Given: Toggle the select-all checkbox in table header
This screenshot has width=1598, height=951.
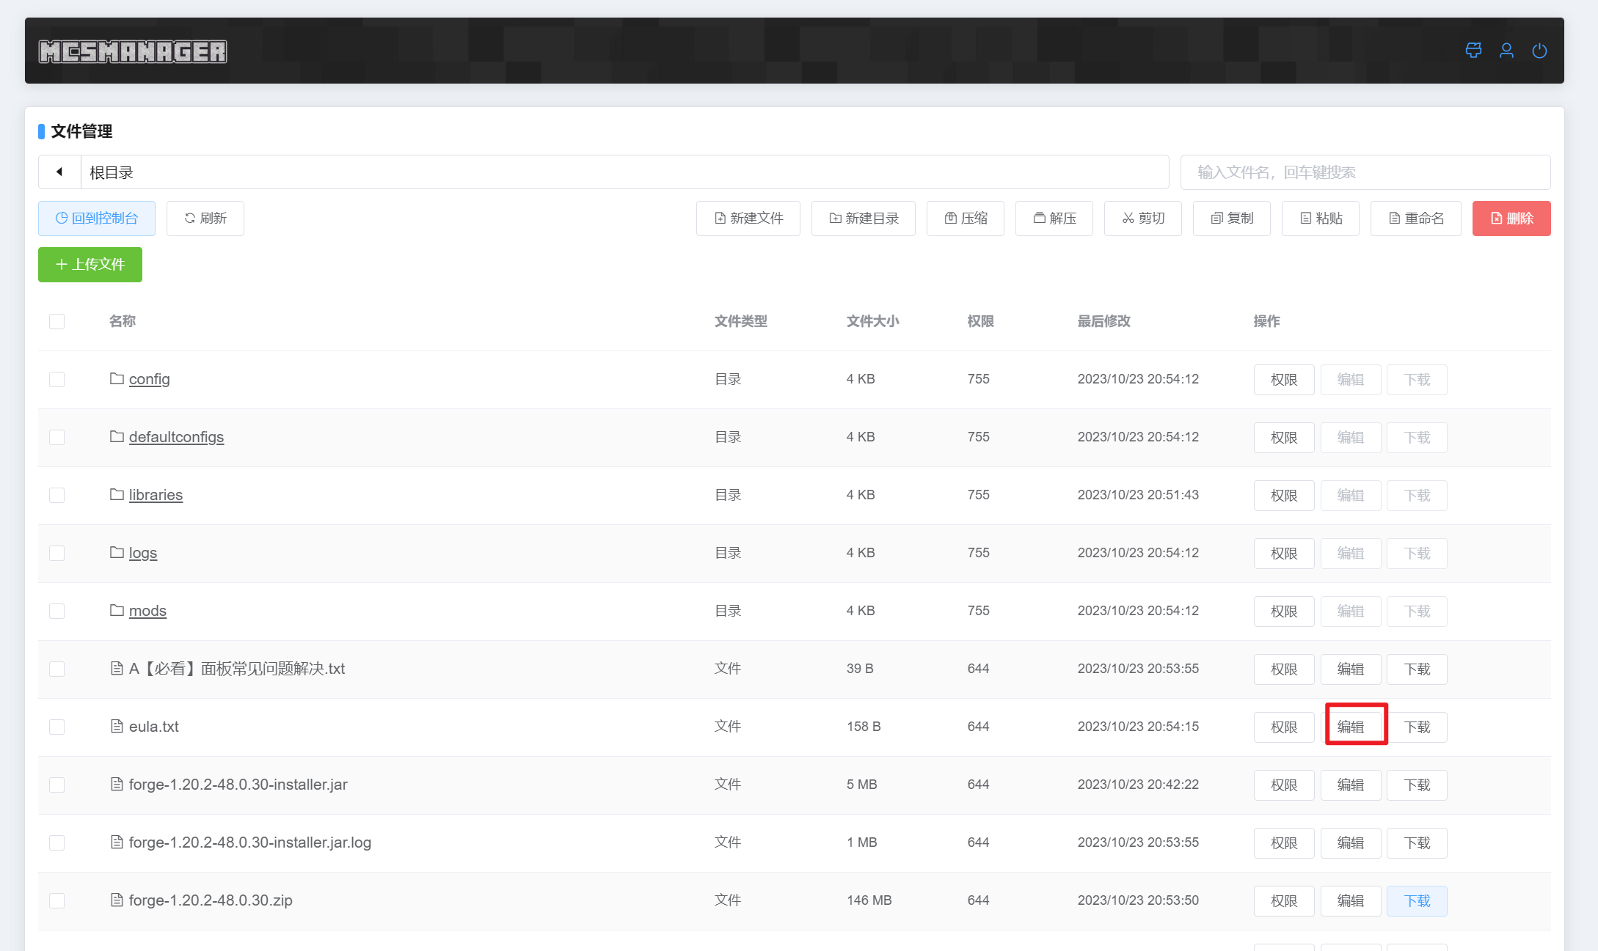Looking at the screenshot, I should [56, 321].
